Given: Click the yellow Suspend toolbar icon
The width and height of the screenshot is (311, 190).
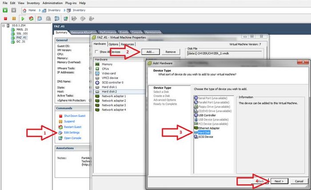Looking at the screenshot, I should [x=14, y=19].
